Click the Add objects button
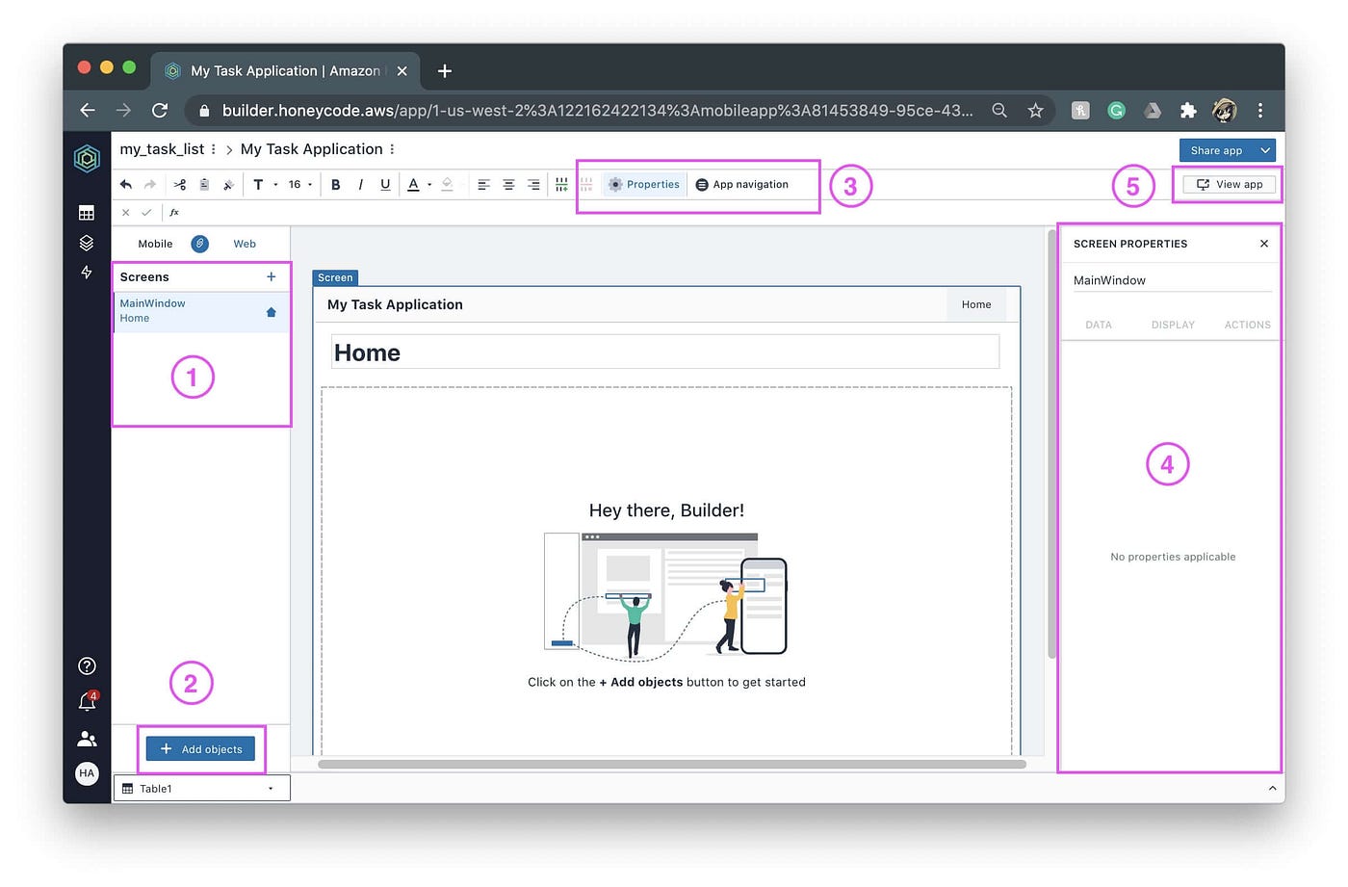This screenshot has width=1348, height=887. pyautogui.click(x=201, y=749)
